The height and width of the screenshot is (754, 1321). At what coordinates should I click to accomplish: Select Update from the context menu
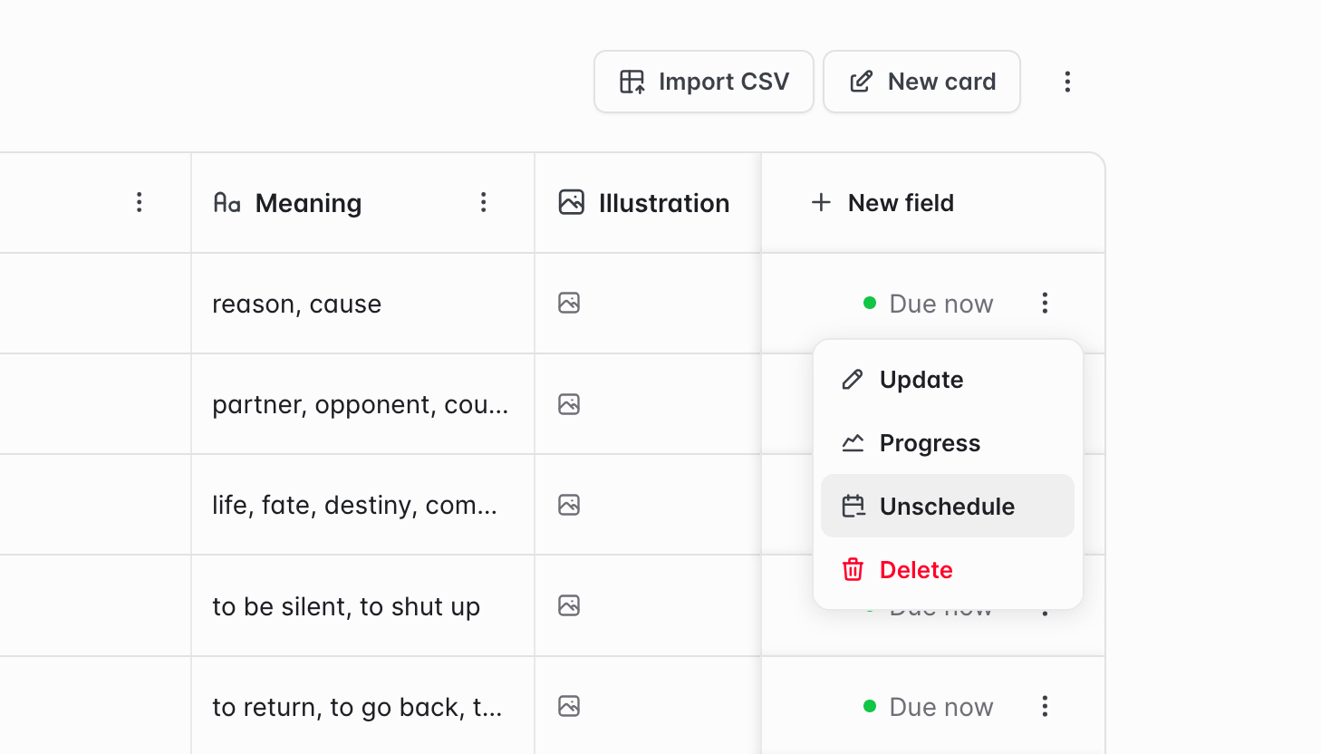(x=921, y=380)
